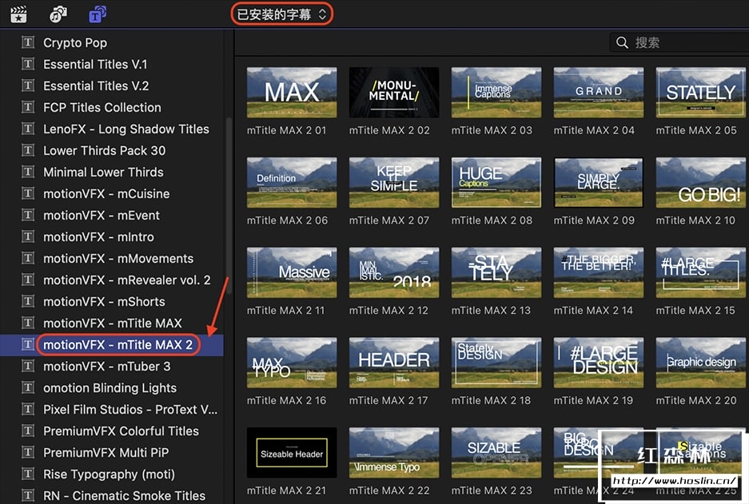
Task: Select mTitle MAX 2 10 GO BIG thumbnail
Action: (x=701, y=182)
